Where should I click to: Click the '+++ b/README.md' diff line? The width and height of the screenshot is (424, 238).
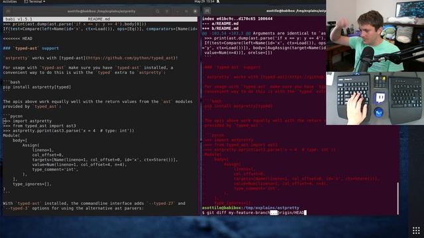point(221,28)
